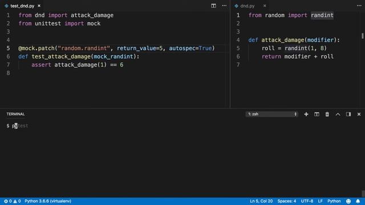Screen dimensions: 365x205
Task: Click 'test_attack_damage' function name
Action: 61,56
